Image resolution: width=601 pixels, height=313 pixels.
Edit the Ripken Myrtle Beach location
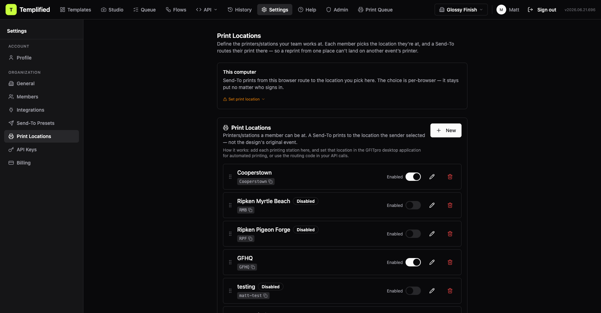click(432, 205)
